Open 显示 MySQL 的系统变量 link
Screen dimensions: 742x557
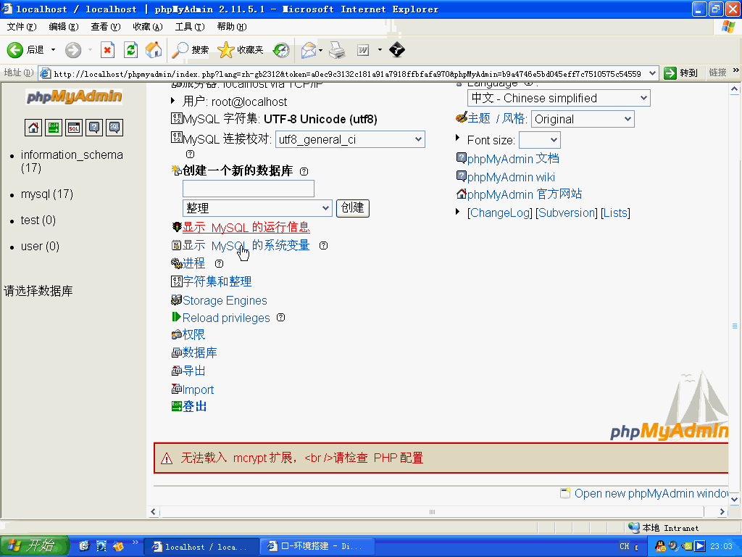[246, 245]
